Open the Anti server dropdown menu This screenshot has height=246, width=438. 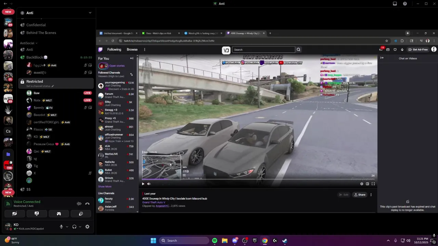pos(90,13)
